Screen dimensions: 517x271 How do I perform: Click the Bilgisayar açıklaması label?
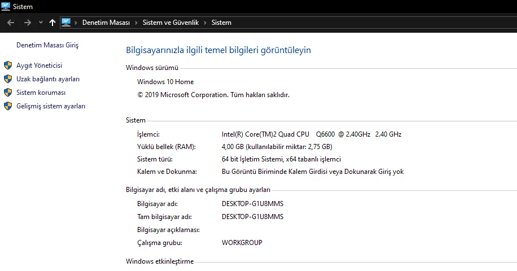(x=169, y=230)
